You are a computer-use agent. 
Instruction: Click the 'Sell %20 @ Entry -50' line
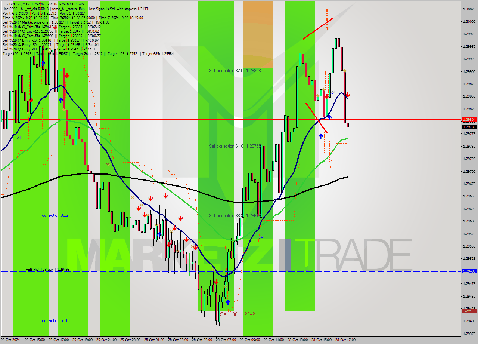pyautogui.click(x=50, y=44)
